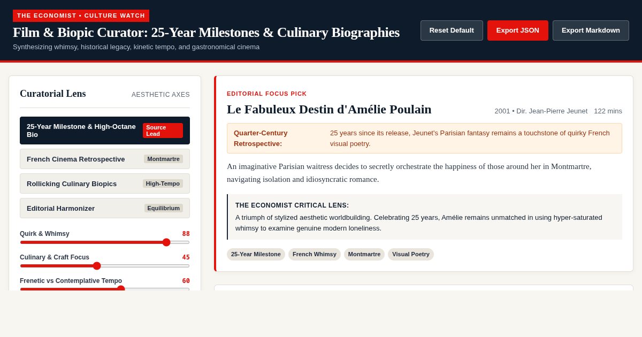Click the AESTHETIC AXES label
642x337 pixels.
click(x=160, y=95)
